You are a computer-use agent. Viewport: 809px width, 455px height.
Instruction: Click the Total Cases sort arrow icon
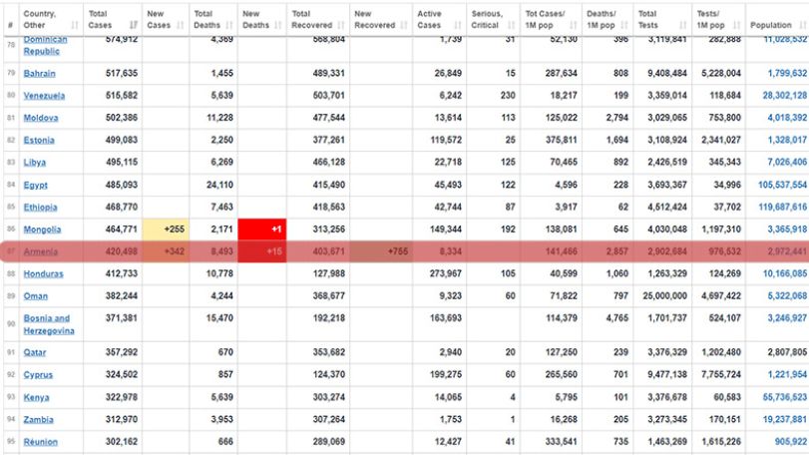(x=134, y=25)
